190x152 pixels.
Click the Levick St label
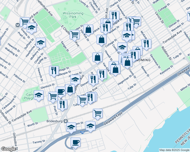pyautogui.click(x=159, y=17)
